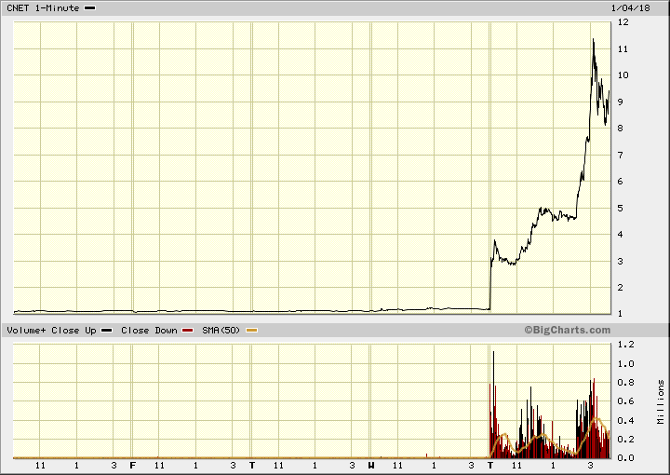Open the ©BigCharts.com watermark link
This screenshot has height=475, width=670.
coord(567,330)
